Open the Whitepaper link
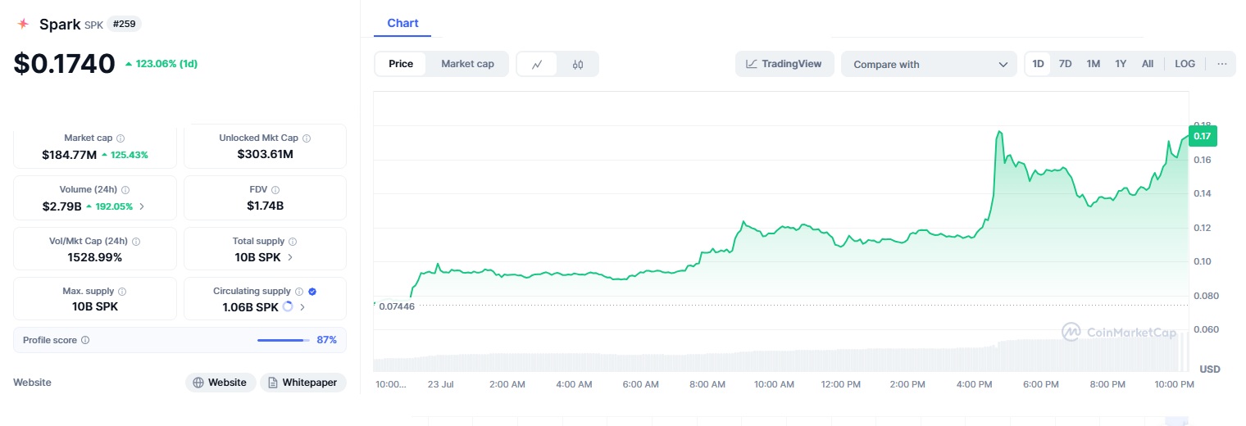Image resolution: width=1246 pixels, height=426 pixels. 303,383
